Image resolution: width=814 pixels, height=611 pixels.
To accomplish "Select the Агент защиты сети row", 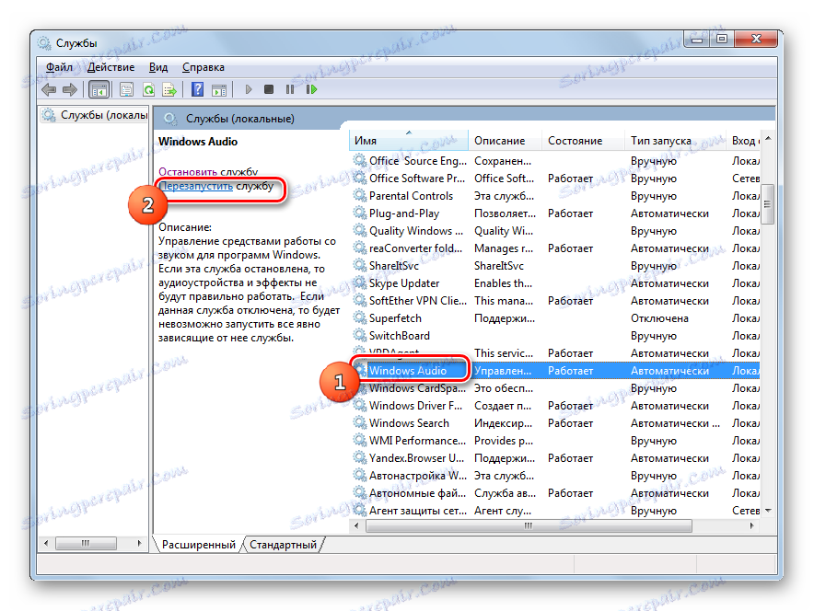I will (555, 511).
